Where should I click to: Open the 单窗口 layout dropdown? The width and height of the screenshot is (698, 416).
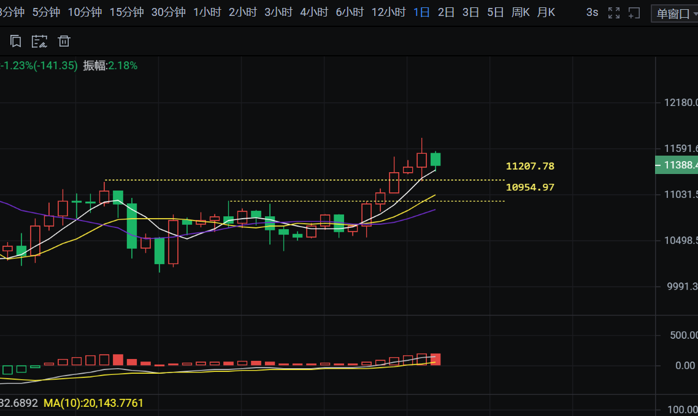pyautogui.click(x=675, y=13)
